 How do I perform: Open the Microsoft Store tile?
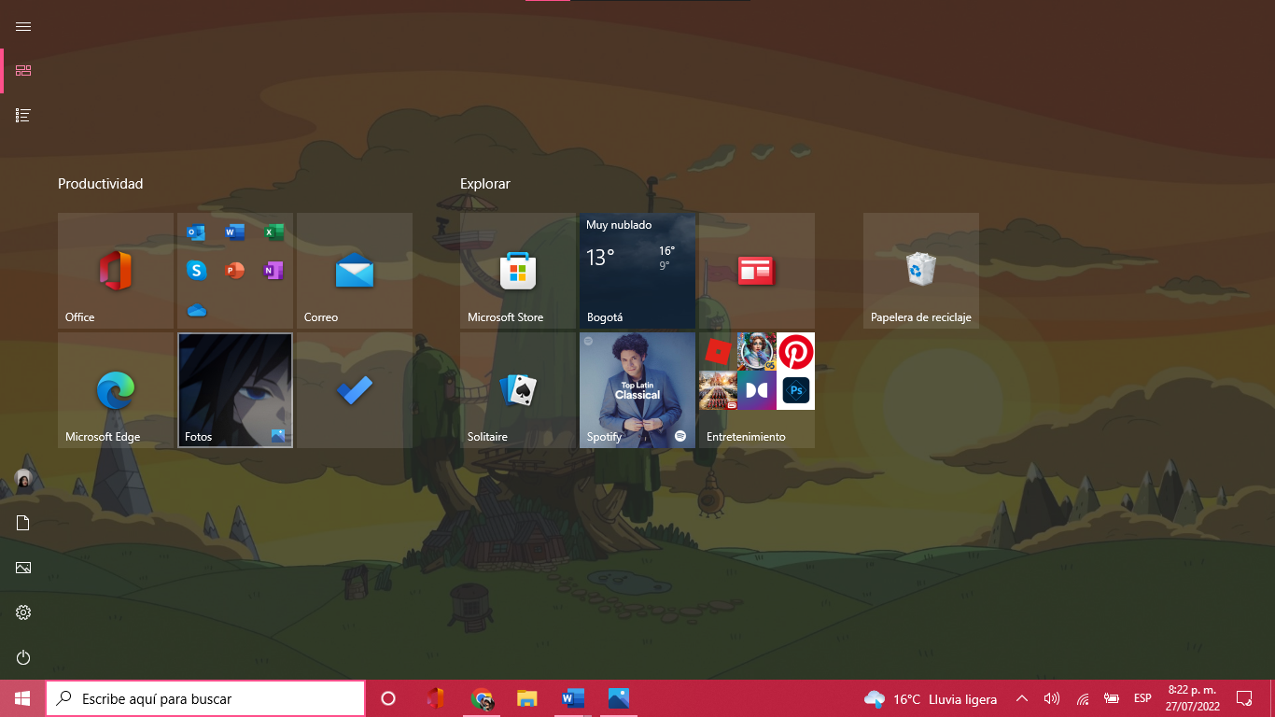tap(518, 271)
